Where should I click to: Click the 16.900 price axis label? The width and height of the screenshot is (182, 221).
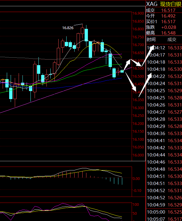coord(138,13)
